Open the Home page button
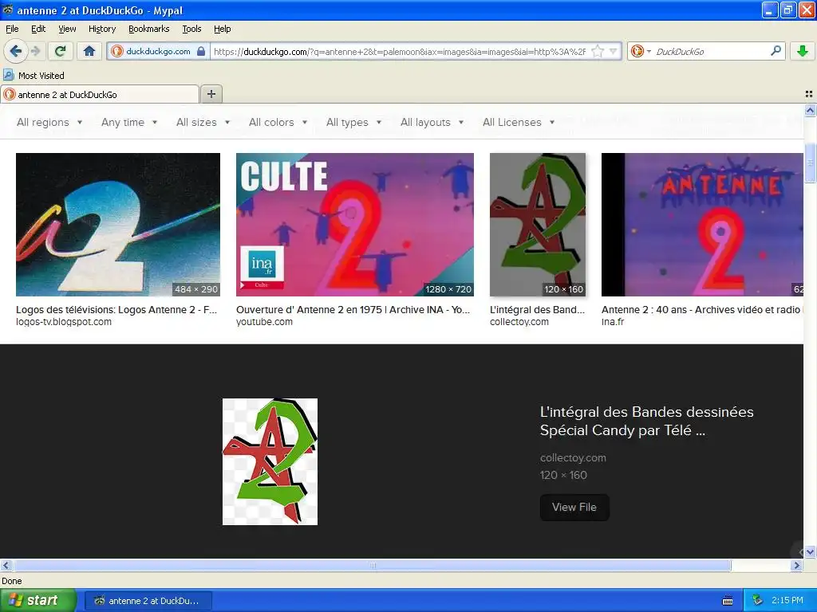This screenshot has width=817, height=612. click(89, 51)
